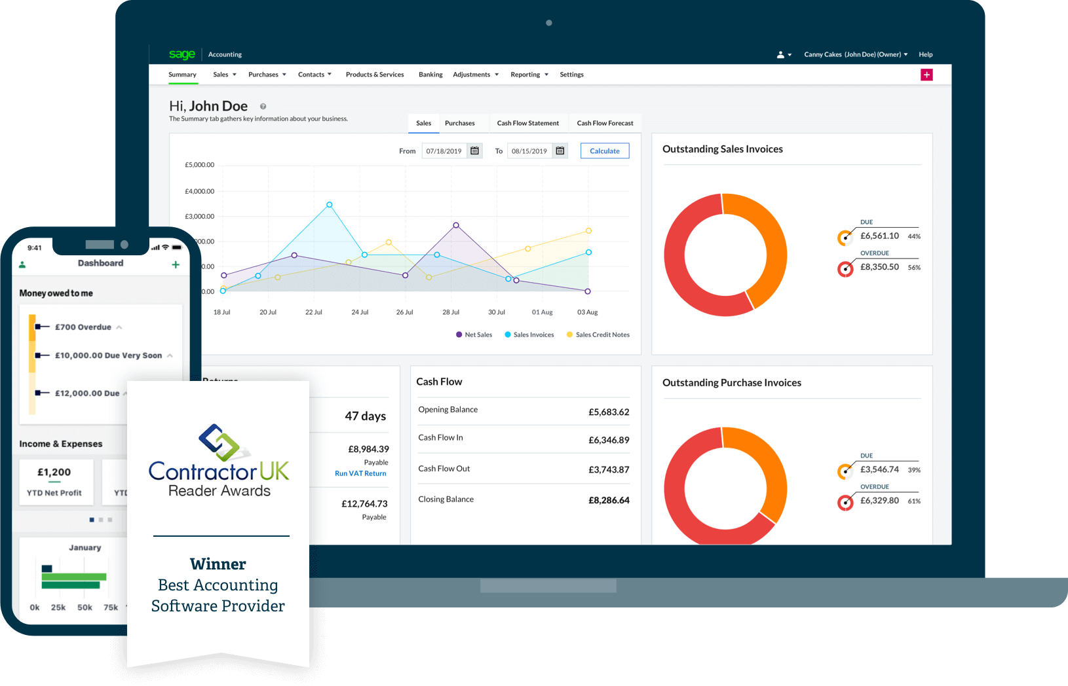Toggle the Net Sales legend series

pos(473,334)
